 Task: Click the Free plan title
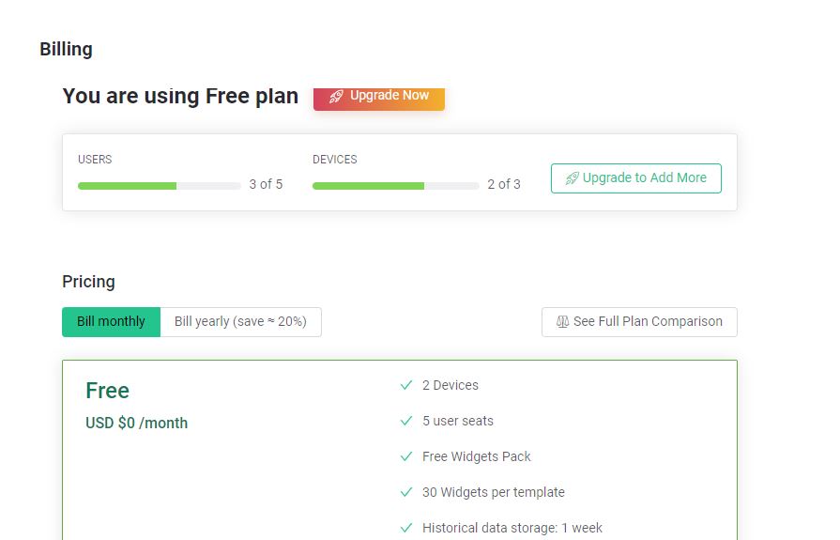click(107, 391)
